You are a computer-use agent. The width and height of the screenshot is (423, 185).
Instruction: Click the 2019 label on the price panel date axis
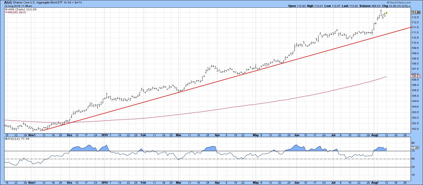tap(105, 135)
